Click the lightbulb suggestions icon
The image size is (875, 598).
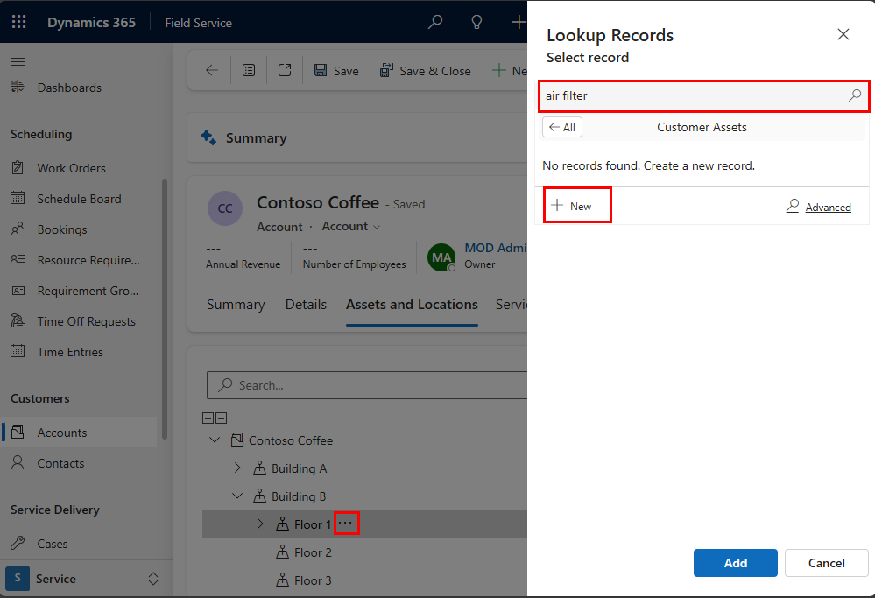[476, 22]
